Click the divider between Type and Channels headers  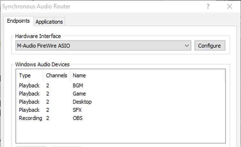click(43, 75)
